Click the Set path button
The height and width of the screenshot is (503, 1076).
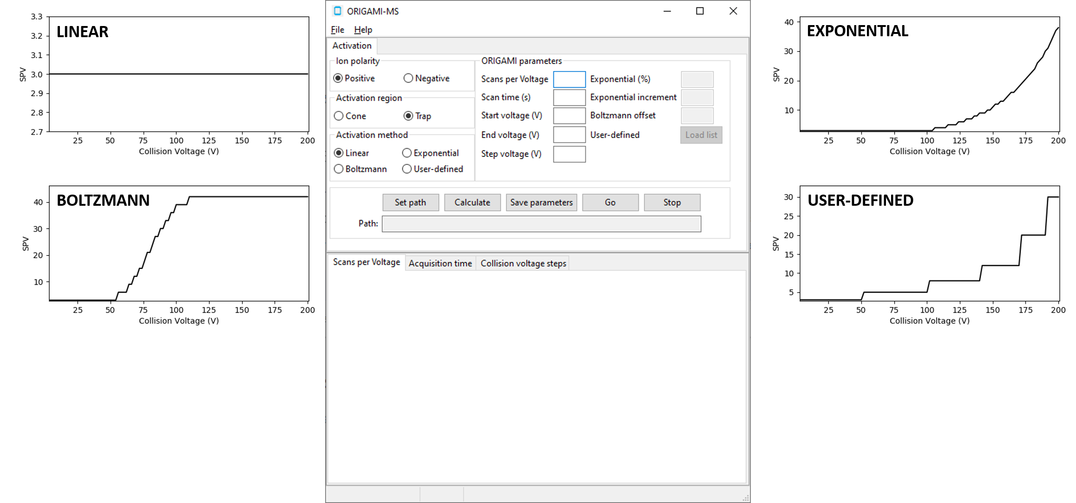pos(410,203)
